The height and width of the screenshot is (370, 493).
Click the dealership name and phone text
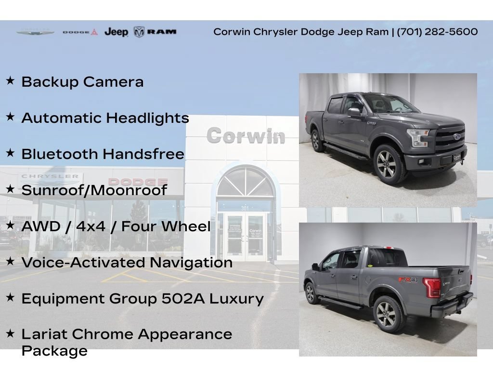coord(346,32)
